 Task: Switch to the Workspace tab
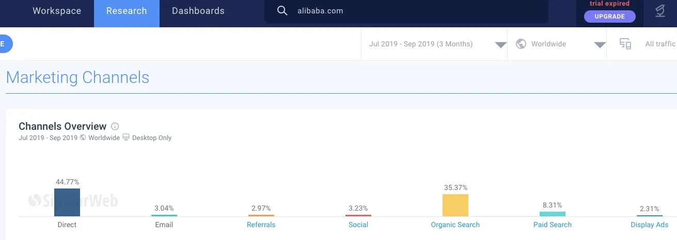click(x=57, y=11)
